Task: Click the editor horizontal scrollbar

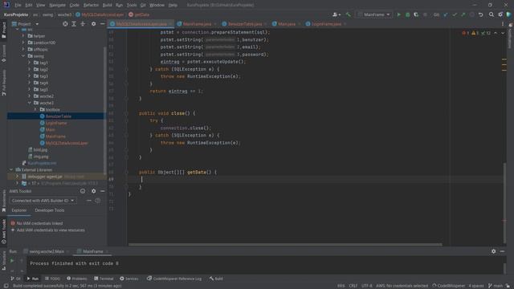Action: coord(285,244)
